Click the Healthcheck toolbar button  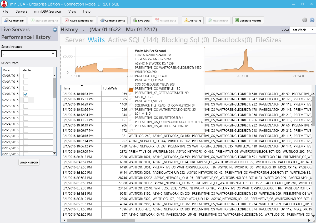pyautogui.click(x=218, y=20)
